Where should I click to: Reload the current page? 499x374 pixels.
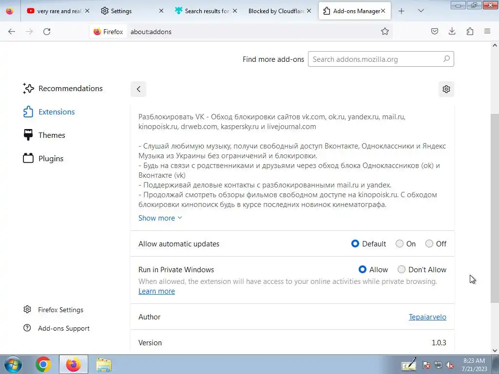(47, 32)
